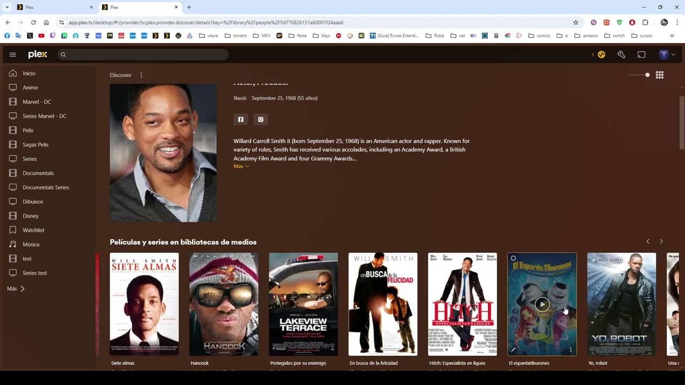Open Will Smith's Facebook link
Viewport: 685px width, 385px height.
pyautogui.click(x=241, y=119)
